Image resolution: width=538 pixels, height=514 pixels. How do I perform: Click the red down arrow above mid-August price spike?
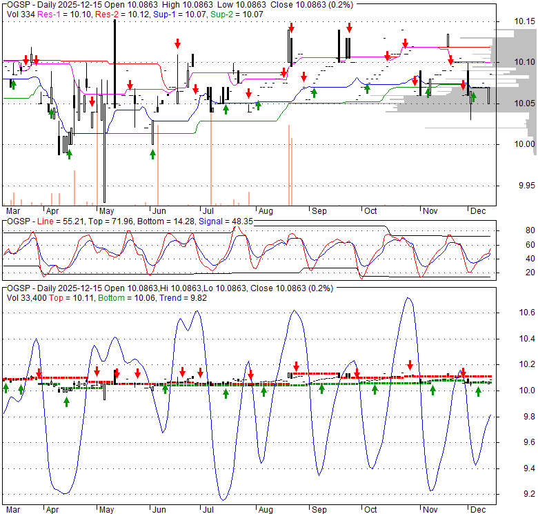[292, 28]
